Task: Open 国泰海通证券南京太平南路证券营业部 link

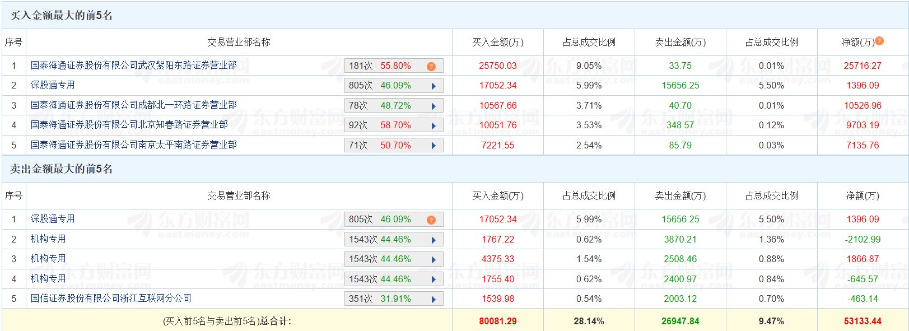Action: pyautogui.click(x=133, y=145)
